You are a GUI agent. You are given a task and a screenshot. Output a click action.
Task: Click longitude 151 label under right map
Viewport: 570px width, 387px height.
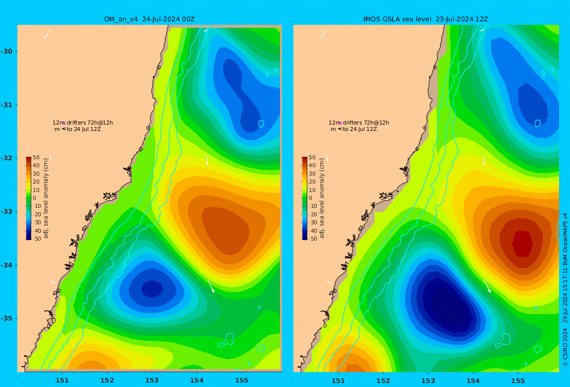pyautogui.click(x=338, y=381)
